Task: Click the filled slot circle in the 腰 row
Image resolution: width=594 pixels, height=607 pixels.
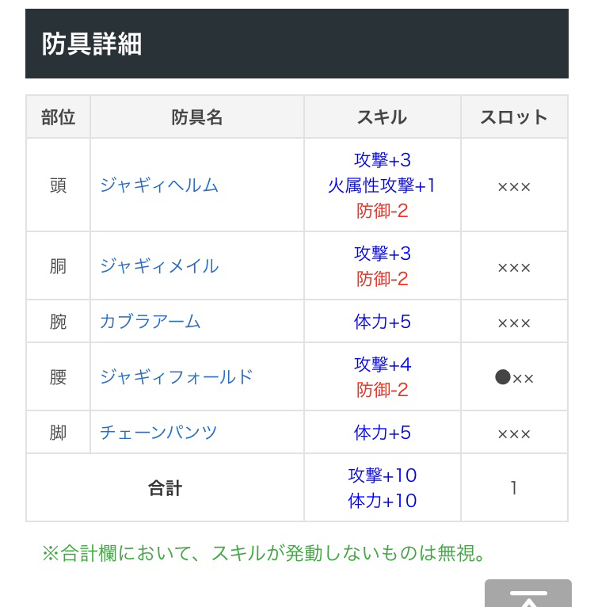Action: tap(502, 377)
